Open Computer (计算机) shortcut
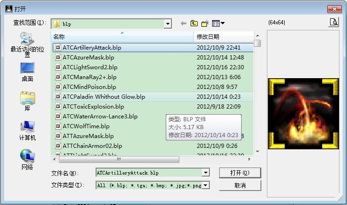Image resolution: width=347 pixels, height=205 pixels. pyautogui.click(x=27, y=131)
